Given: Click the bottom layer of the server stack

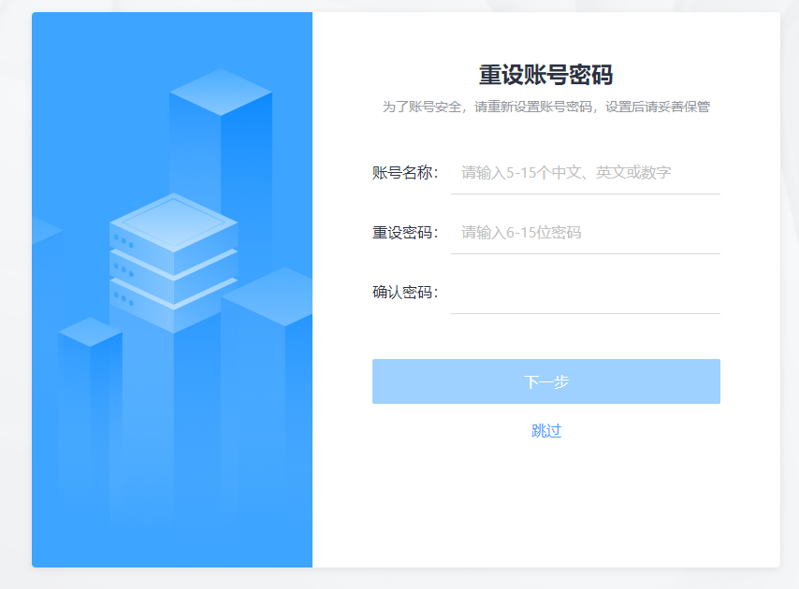Looking at the screenshot, I should tap(173, 309).
